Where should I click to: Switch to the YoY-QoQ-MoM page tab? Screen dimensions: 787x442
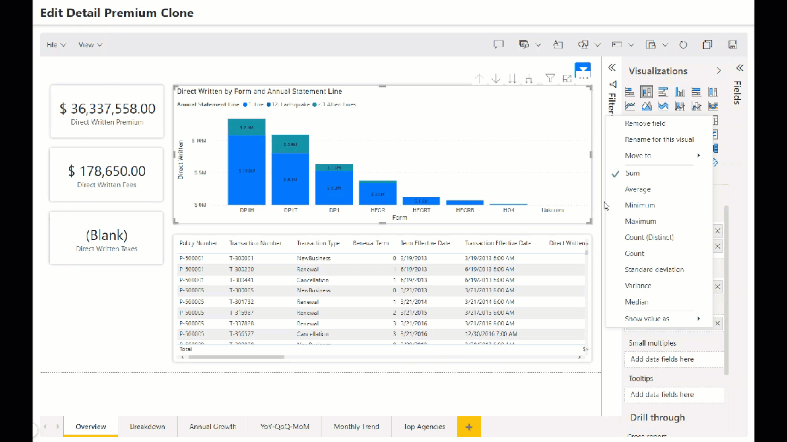pyautogui.click(x=285, y=427)
